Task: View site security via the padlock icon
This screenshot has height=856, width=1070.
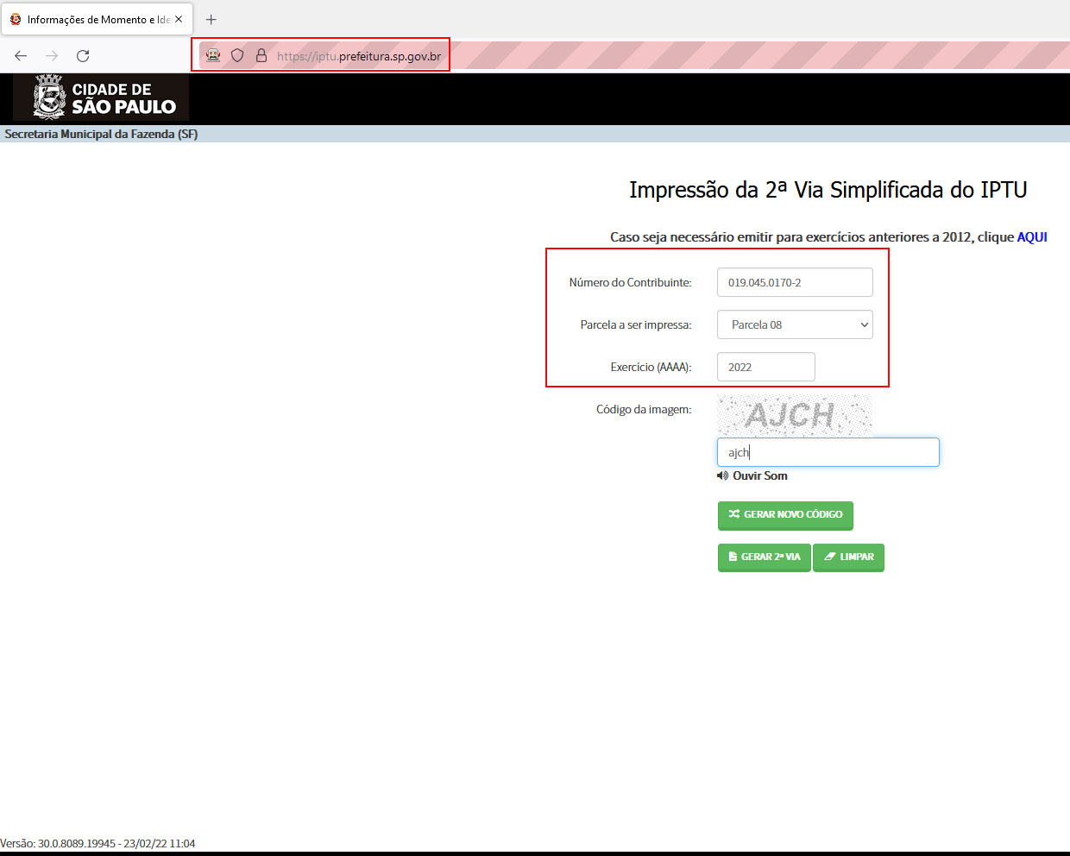Action: click(x=261, y=55)
